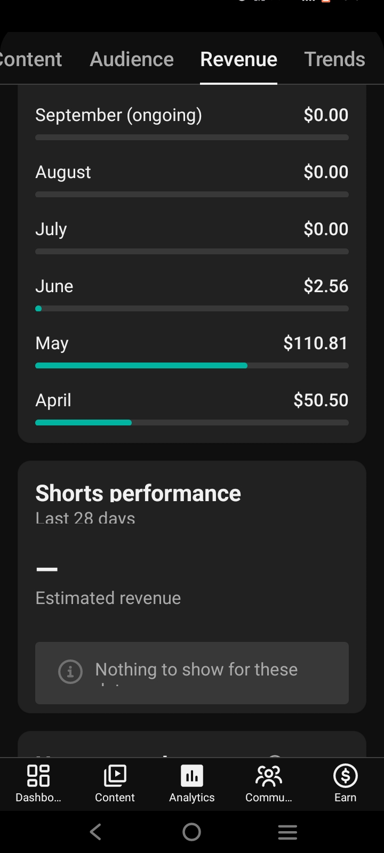
Task: Open the May revenue row showing $110.81
Action: (x=192, y=351)
